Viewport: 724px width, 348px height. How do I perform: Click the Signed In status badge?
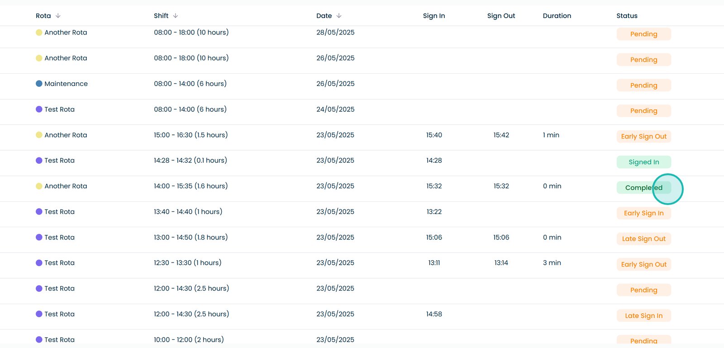click(643, 162)
